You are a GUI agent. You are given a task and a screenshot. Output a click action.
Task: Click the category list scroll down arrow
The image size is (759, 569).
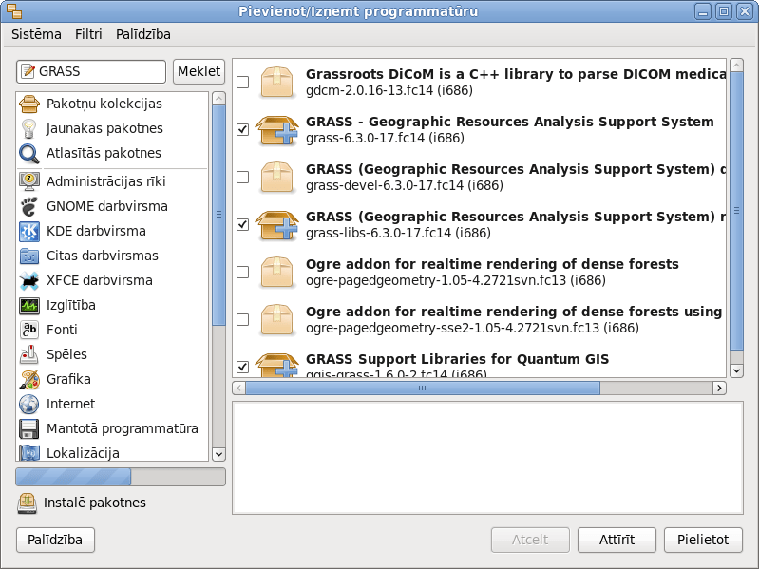pyautogui.click(x=218, y=454)
